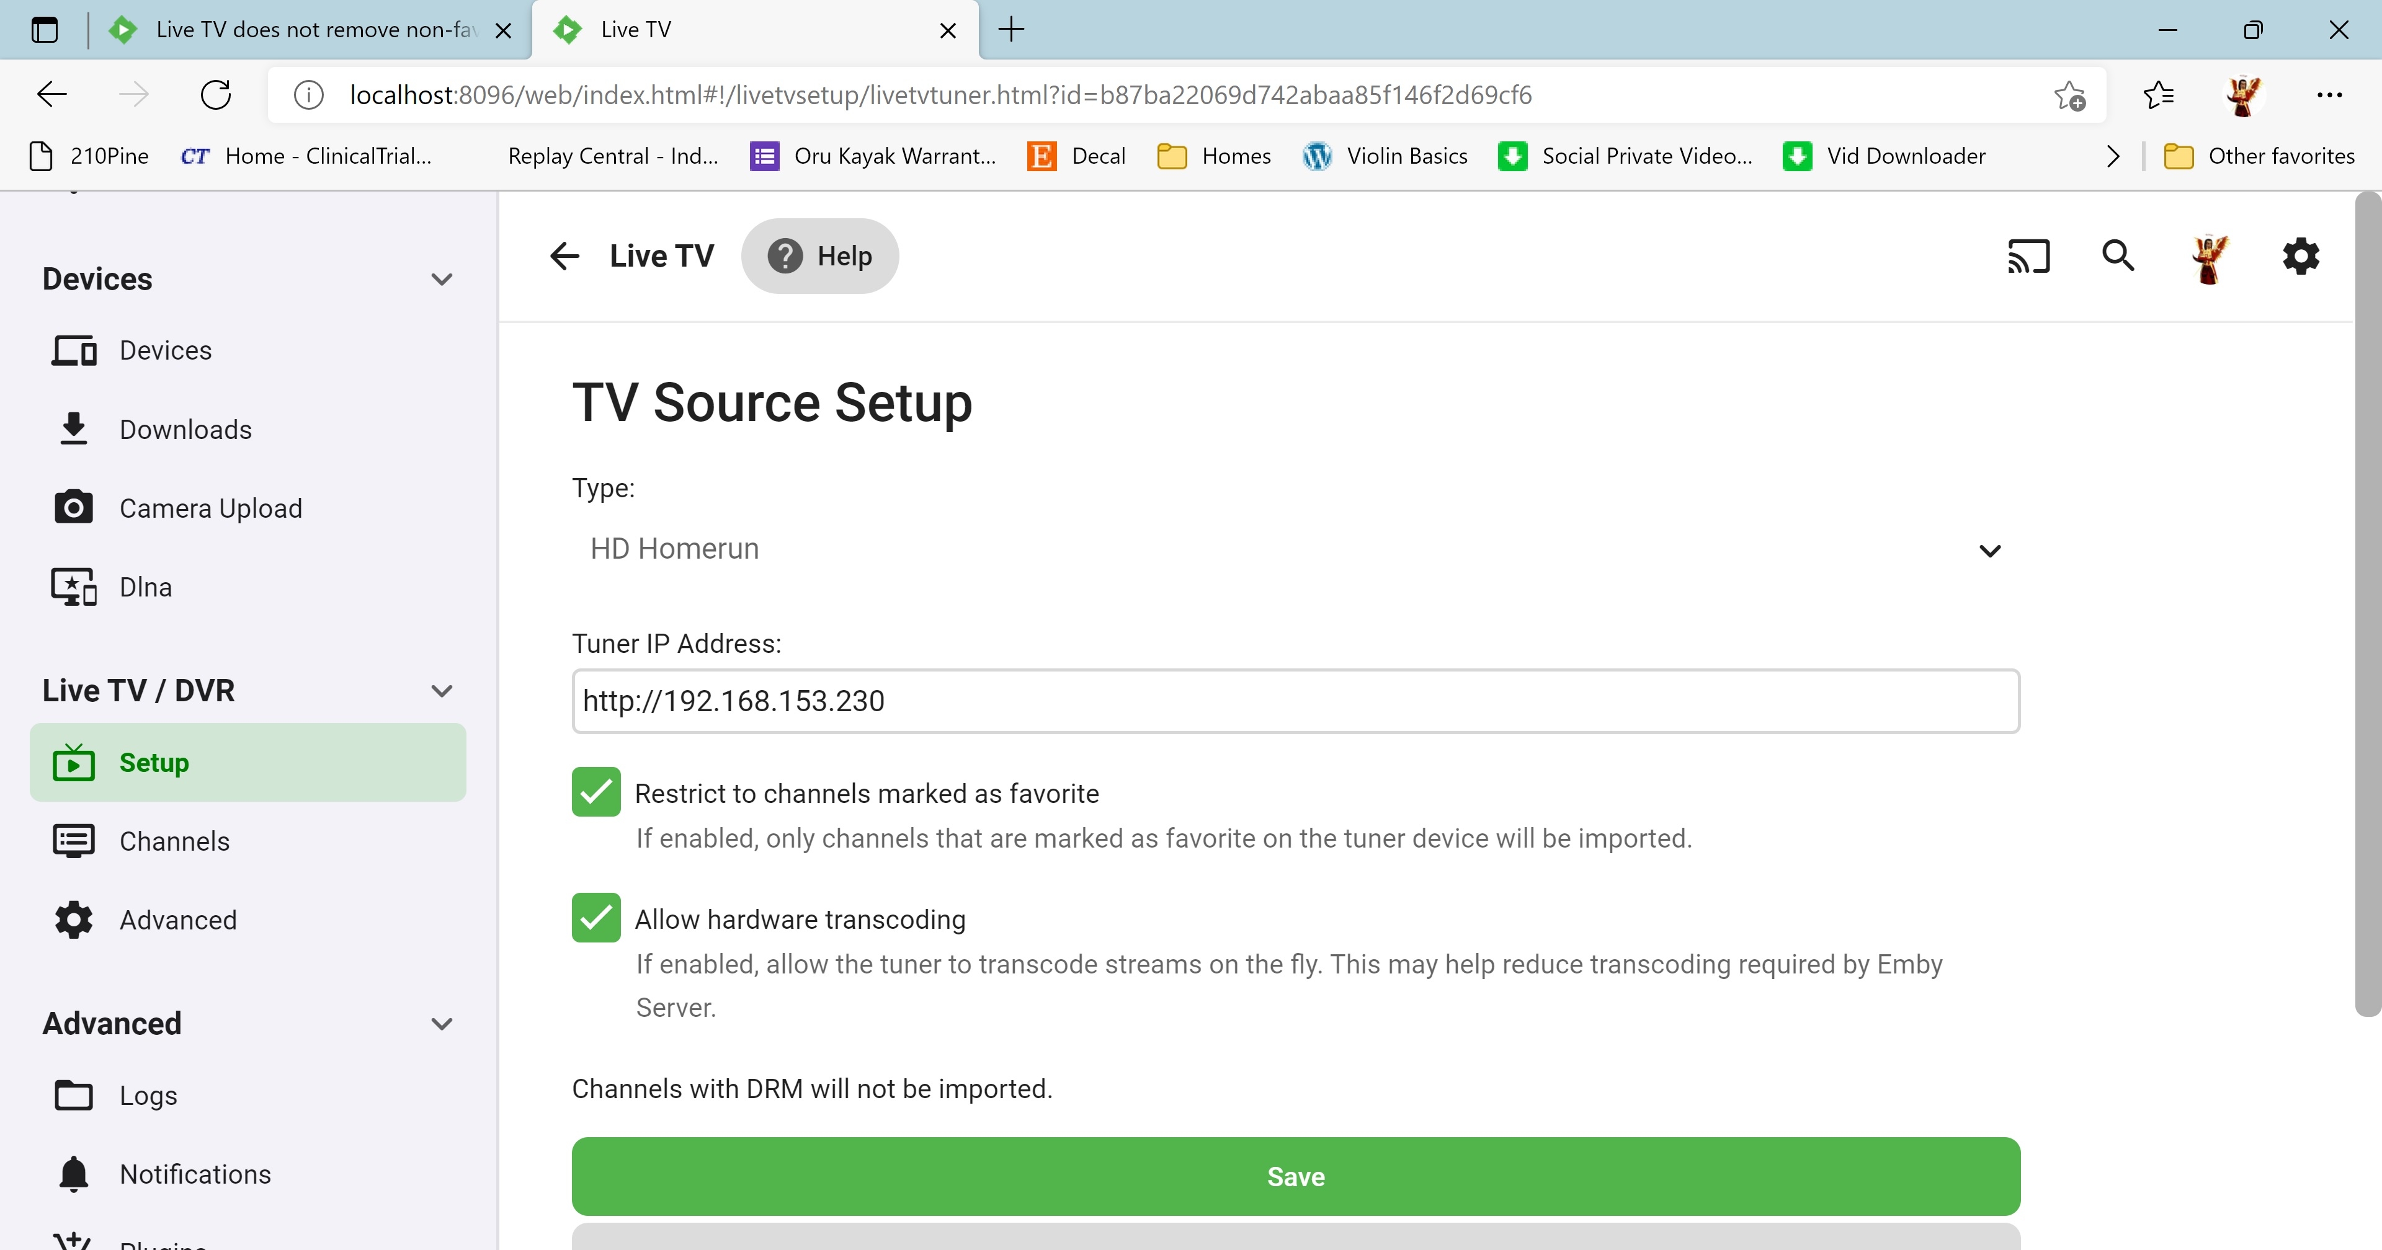Collapse the Advanced sidebar section

click(442, 1024)
